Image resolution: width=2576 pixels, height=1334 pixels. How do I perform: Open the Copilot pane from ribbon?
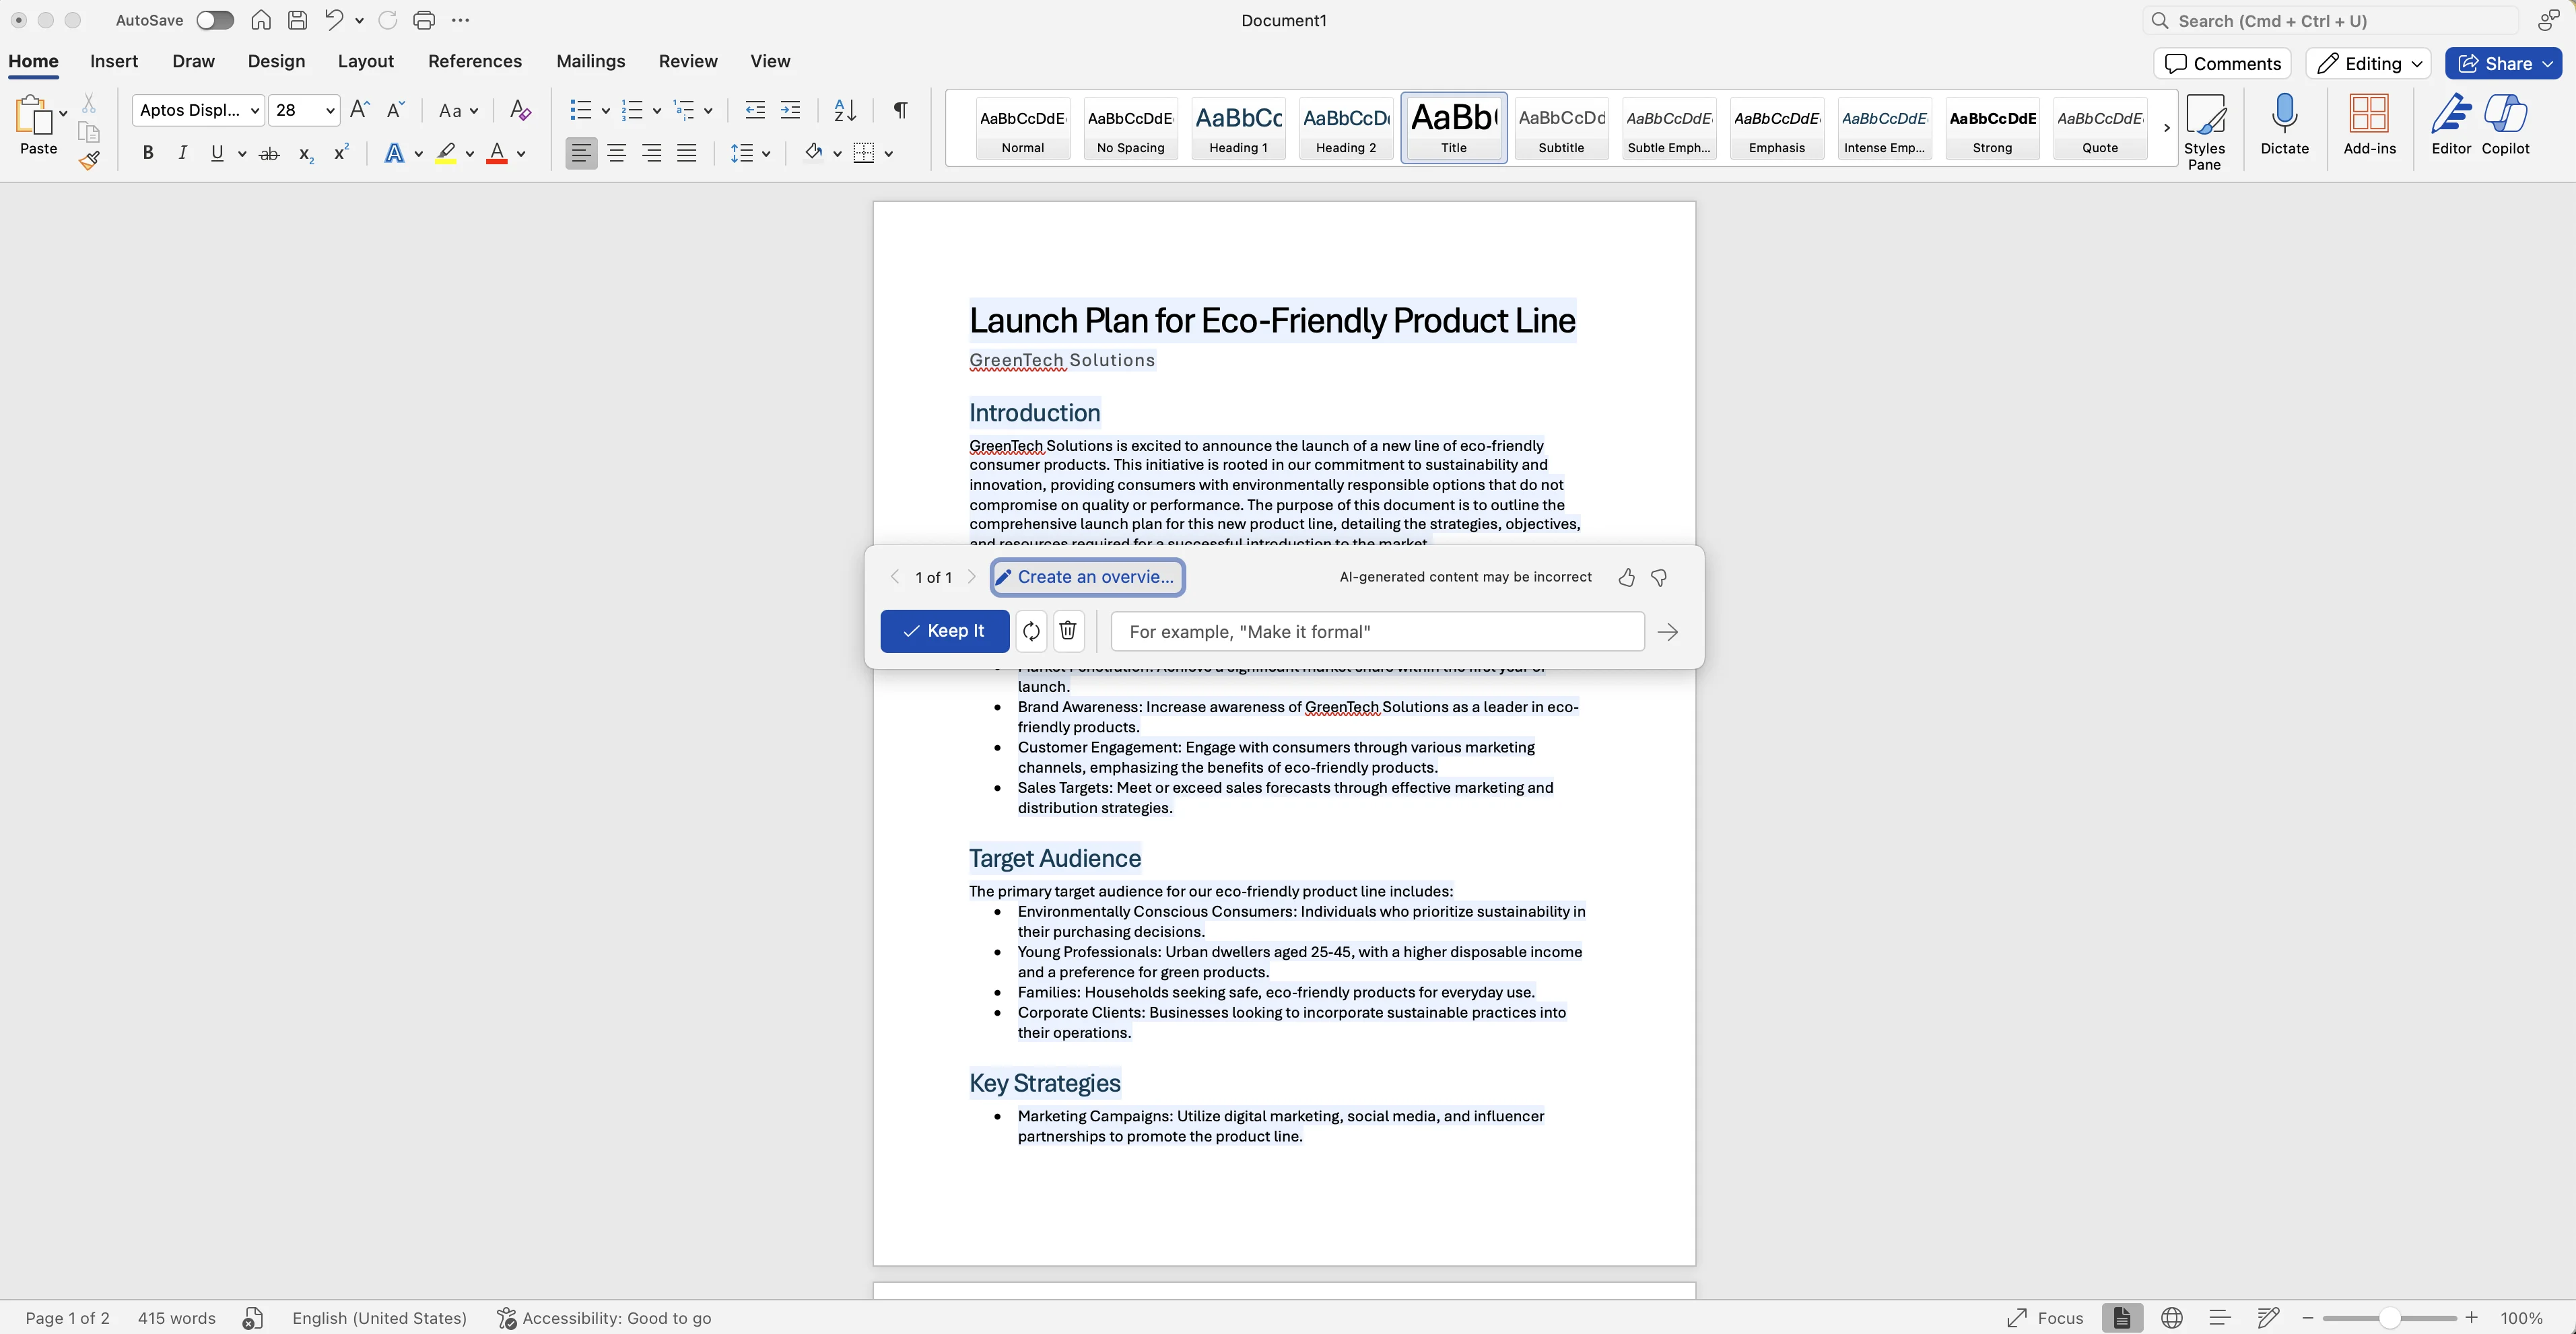(x=2505, y=125)
